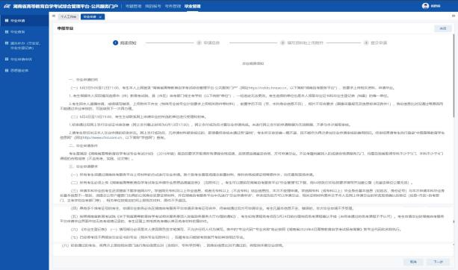Screen dimensions: 458x270
Task: Click the platform logo icon in header
Action: click(x=7, y=6)
